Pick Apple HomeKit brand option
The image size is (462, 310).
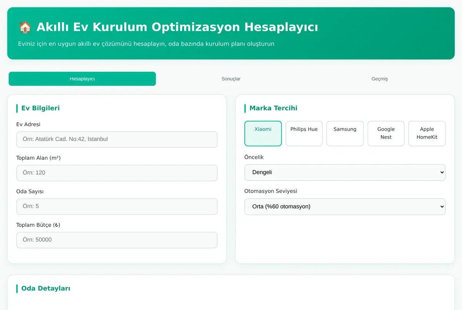tap(427, 133)
